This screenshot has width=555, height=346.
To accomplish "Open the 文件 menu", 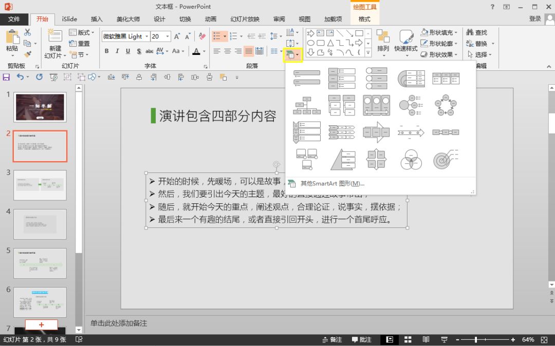I will 14,19.
